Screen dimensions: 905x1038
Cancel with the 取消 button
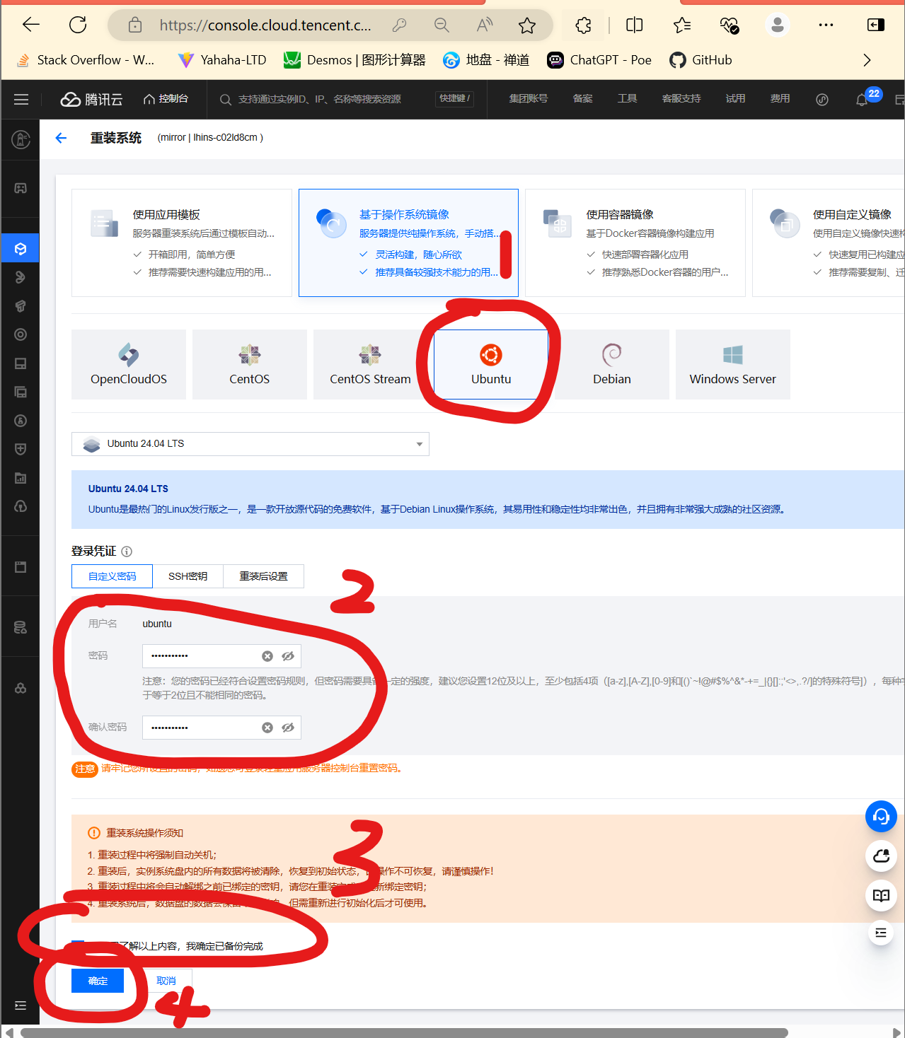(166, 981)
